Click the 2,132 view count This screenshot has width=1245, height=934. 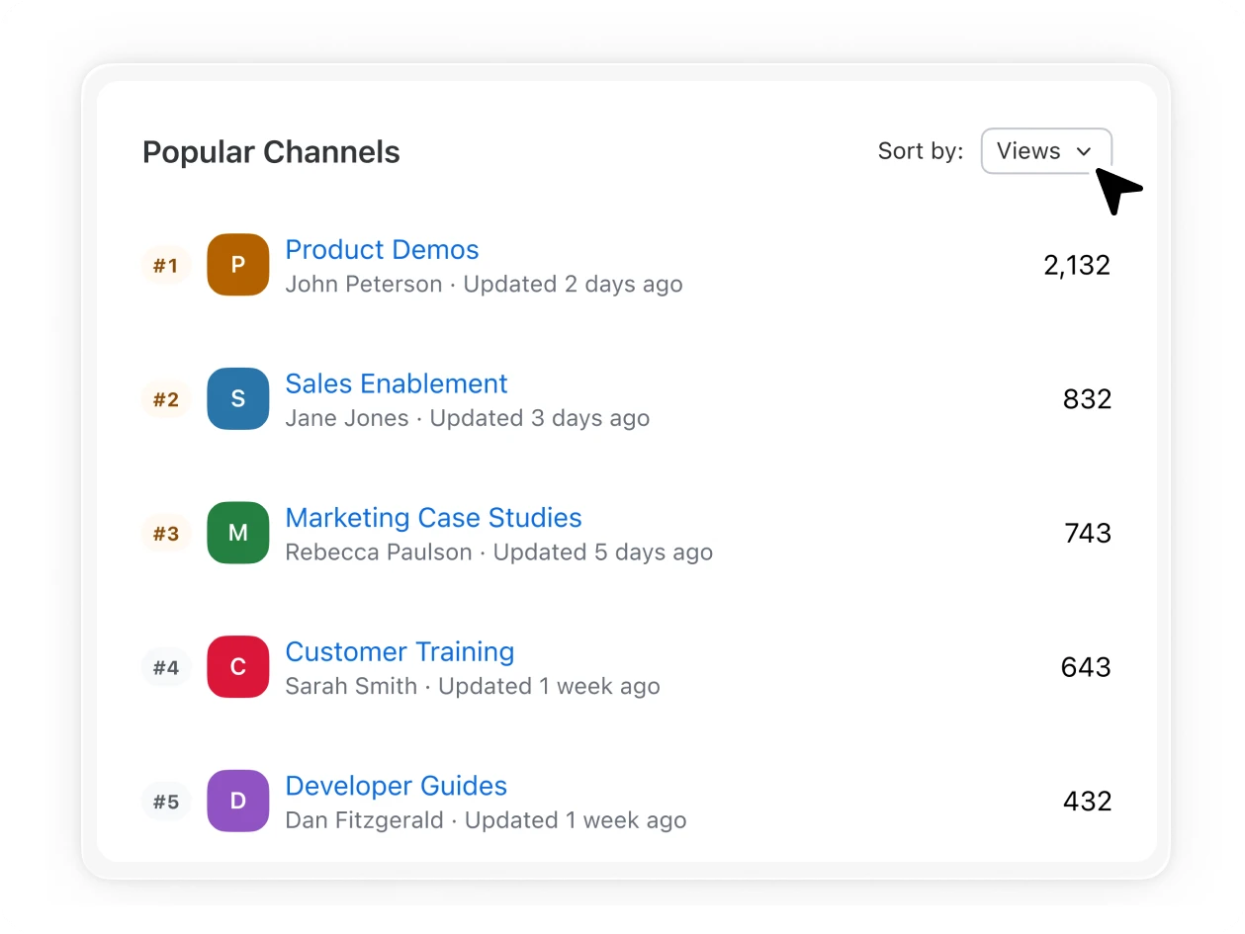pos(1077,265)
